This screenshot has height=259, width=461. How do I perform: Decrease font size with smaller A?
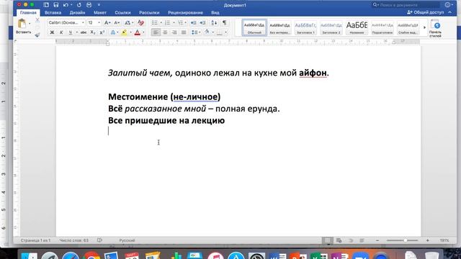(x=117, y=22)
